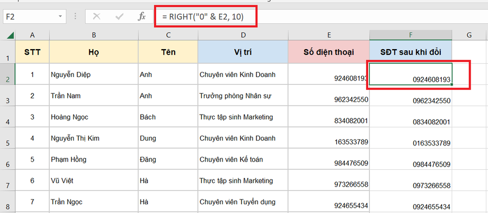Image resolution: width=488 pixels, height=213 pixels.
Task: Select converted number 0973266558
Action: pyautogui.click(x=411, y=181)
